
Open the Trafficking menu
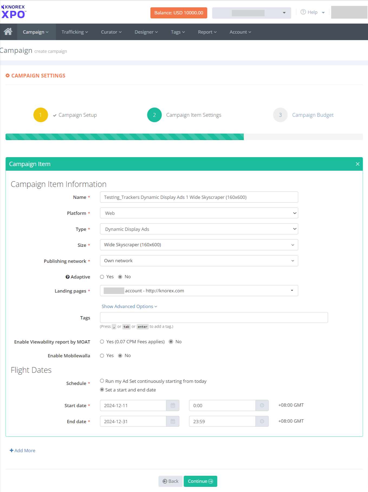pyautogui.click(x=74, y=32)
